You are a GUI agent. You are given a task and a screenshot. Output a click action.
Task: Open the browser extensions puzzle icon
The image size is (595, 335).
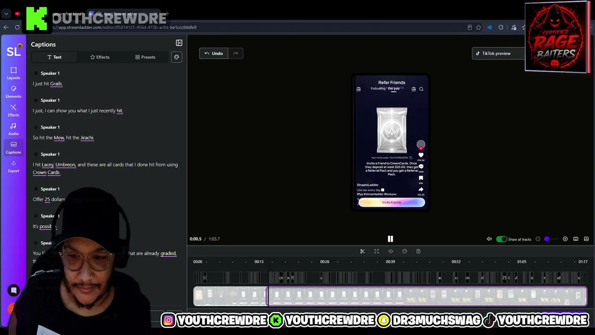pyautogui.click(x=501, y=27)
